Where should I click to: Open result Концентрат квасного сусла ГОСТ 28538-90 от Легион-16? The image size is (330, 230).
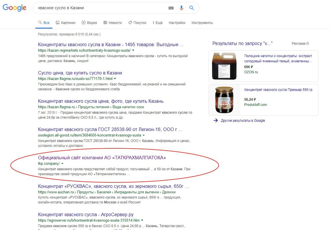pyautogui.click(x=110, y=129)
